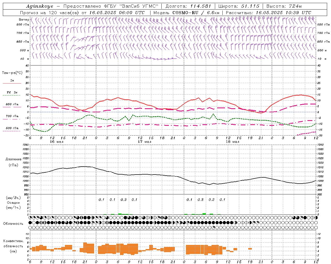Click the elevation text 'Высота: 724м'
This screenshot has height=264, width=331.
point(284,6)
